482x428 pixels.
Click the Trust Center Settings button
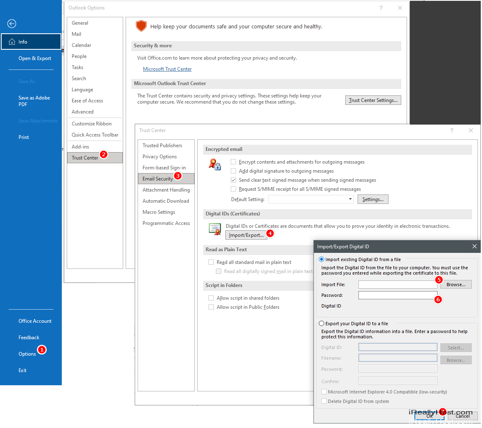[x=373, y=100]
